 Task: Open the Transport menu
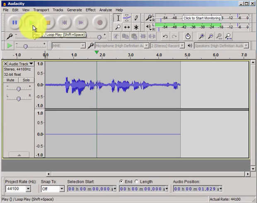tap(41, 10)
